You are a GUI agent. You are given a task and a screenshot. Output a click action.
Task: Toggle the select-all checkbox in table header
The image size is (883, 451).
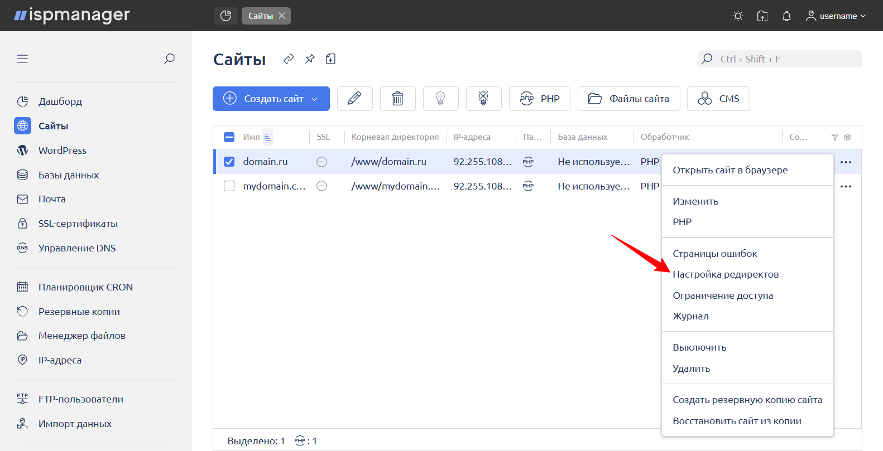click(229, 137)
